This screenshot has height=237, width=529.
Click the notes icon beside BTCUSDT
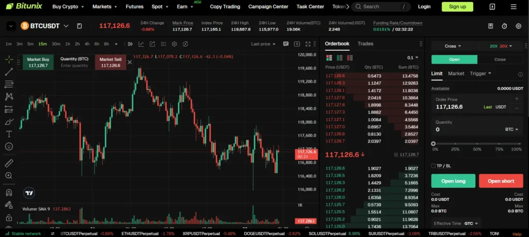point(79,26)
